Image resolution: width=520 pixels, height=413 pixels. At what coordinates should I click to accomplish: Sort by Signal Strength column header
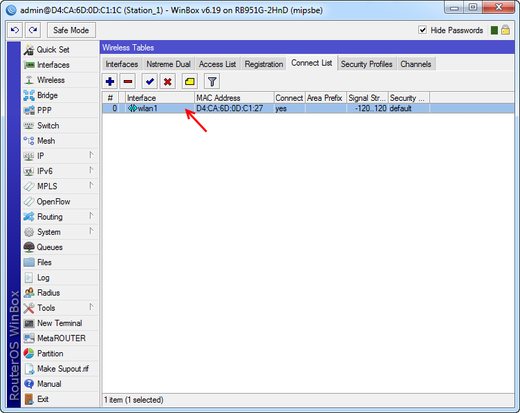[367, 98]
